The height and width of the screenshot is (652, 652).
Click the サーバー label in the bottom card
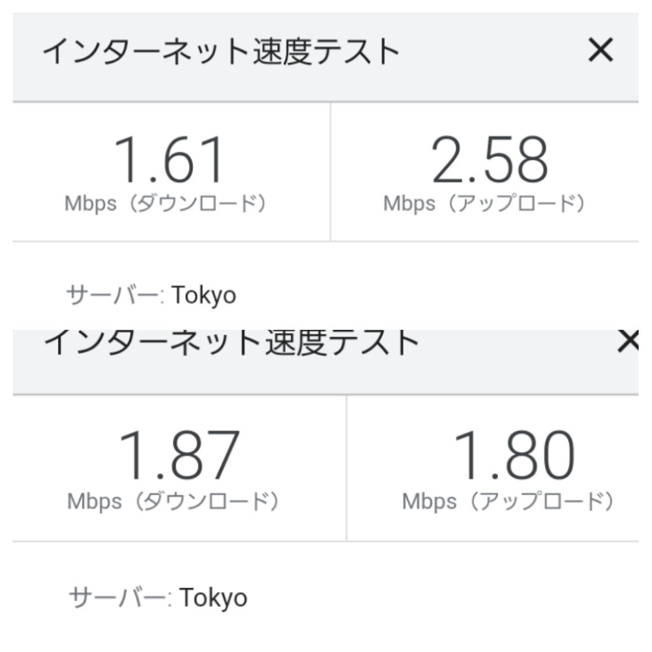coord(121,597)
